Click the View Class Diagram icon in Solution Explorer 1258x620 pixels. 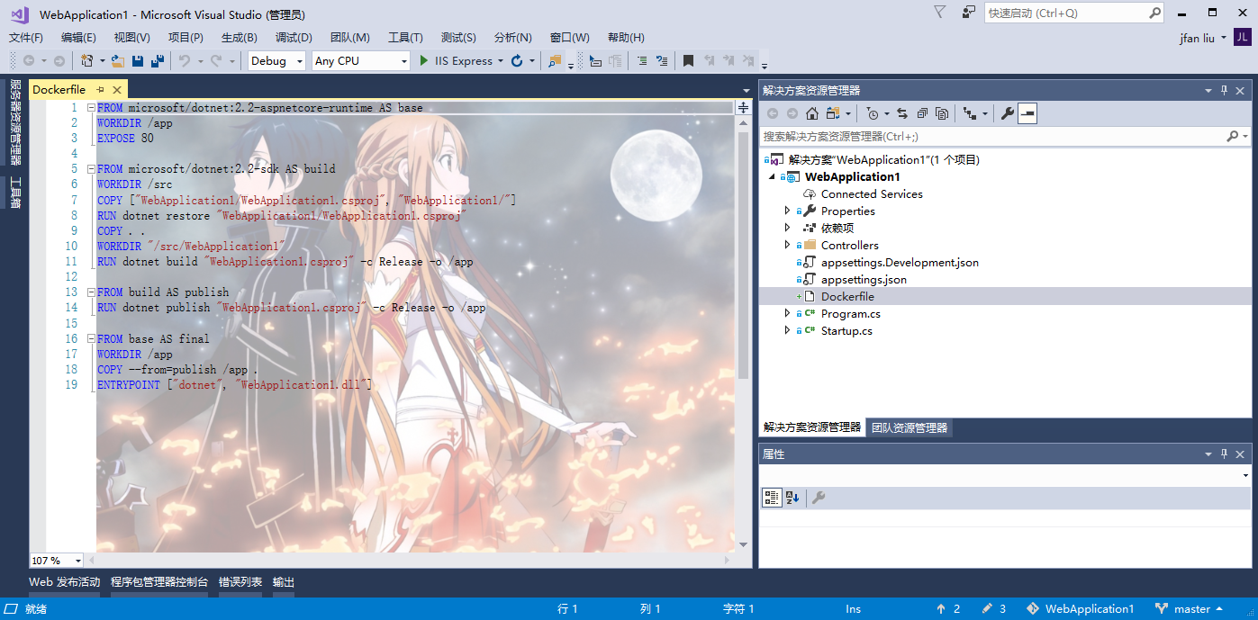tap(970, 113)
